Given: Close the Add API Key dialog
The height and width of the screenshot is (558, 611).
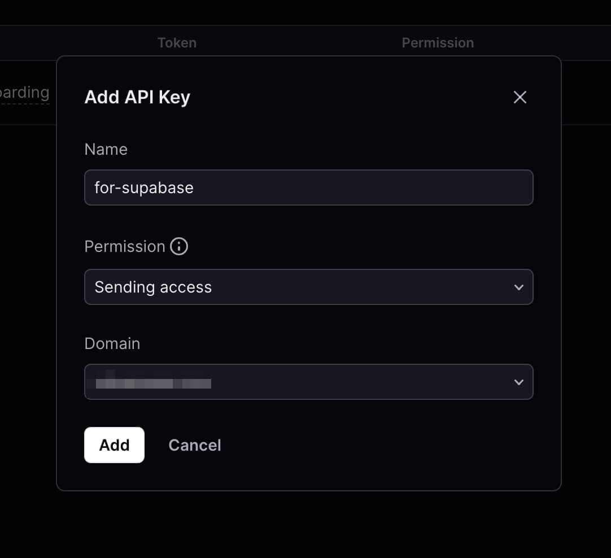Looking at the screenshot, I should point(520,97).
